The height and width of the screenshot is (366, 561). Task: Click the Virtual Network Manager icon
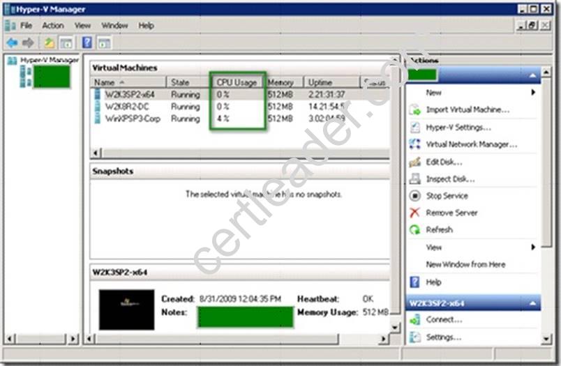pos(414,144)
